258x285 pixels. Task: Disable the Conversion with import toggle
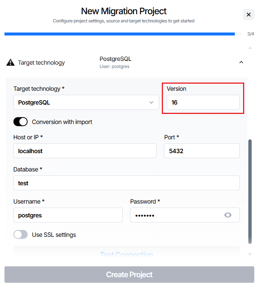(x=21, y=122)
